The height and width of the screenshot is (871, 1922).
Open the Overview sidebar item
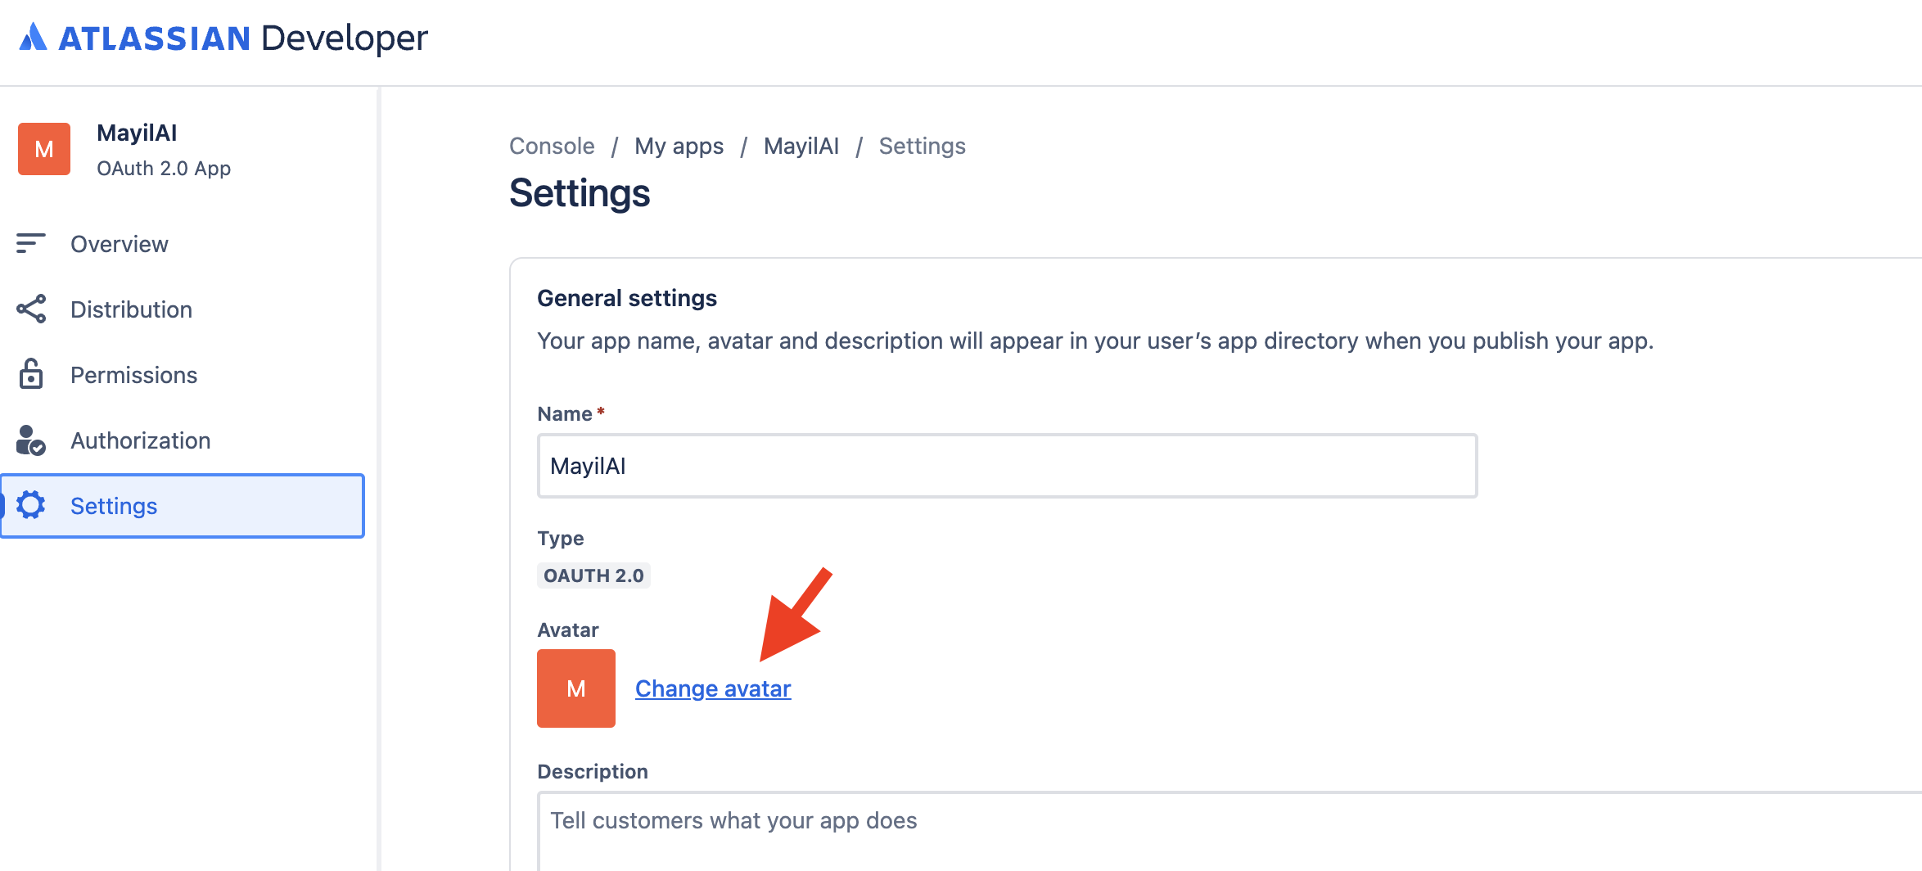click(x=120, y=244)
